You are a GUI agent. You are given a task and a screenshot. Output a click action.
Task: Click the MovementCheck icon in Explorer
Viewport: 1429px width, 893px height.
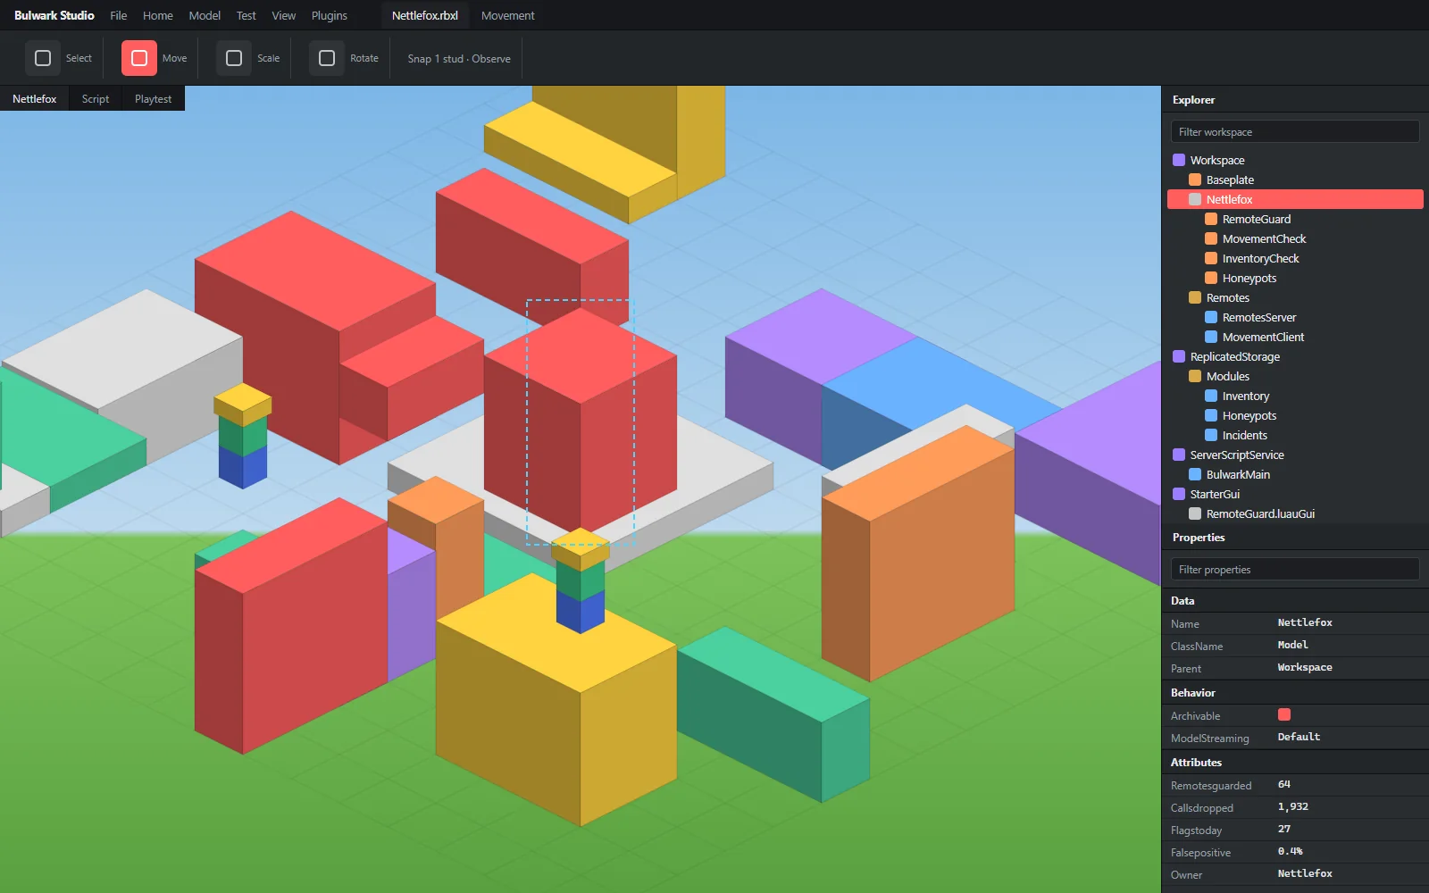point(1211,238)
